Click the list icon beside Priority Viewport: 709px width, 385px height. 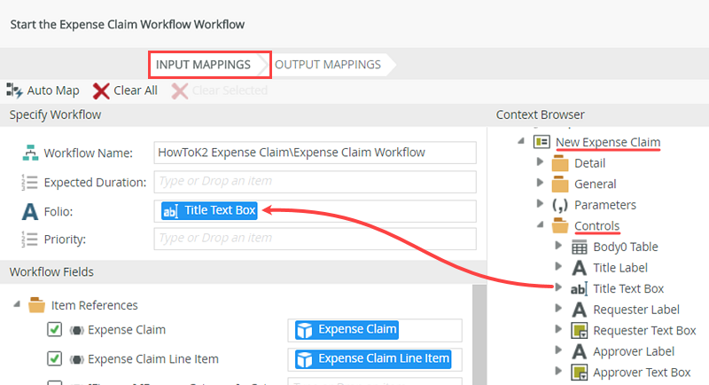pyautogui.click(x=29, y=239)
